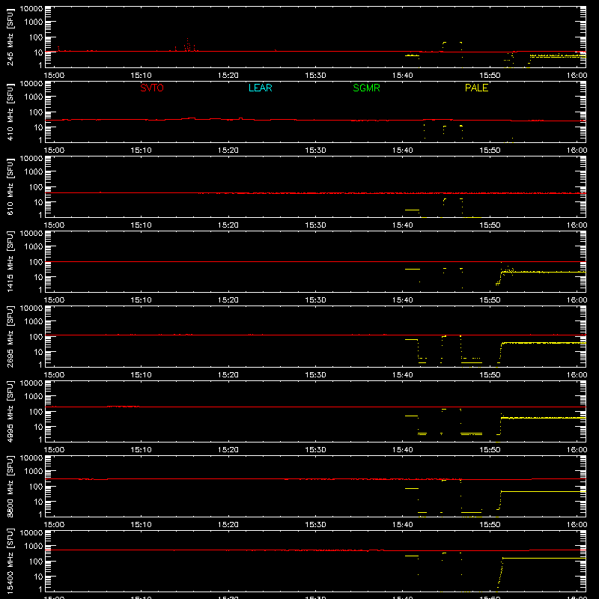
Task: Click the red burst spike in 245 MHz plot
Action: coord(188,45)
